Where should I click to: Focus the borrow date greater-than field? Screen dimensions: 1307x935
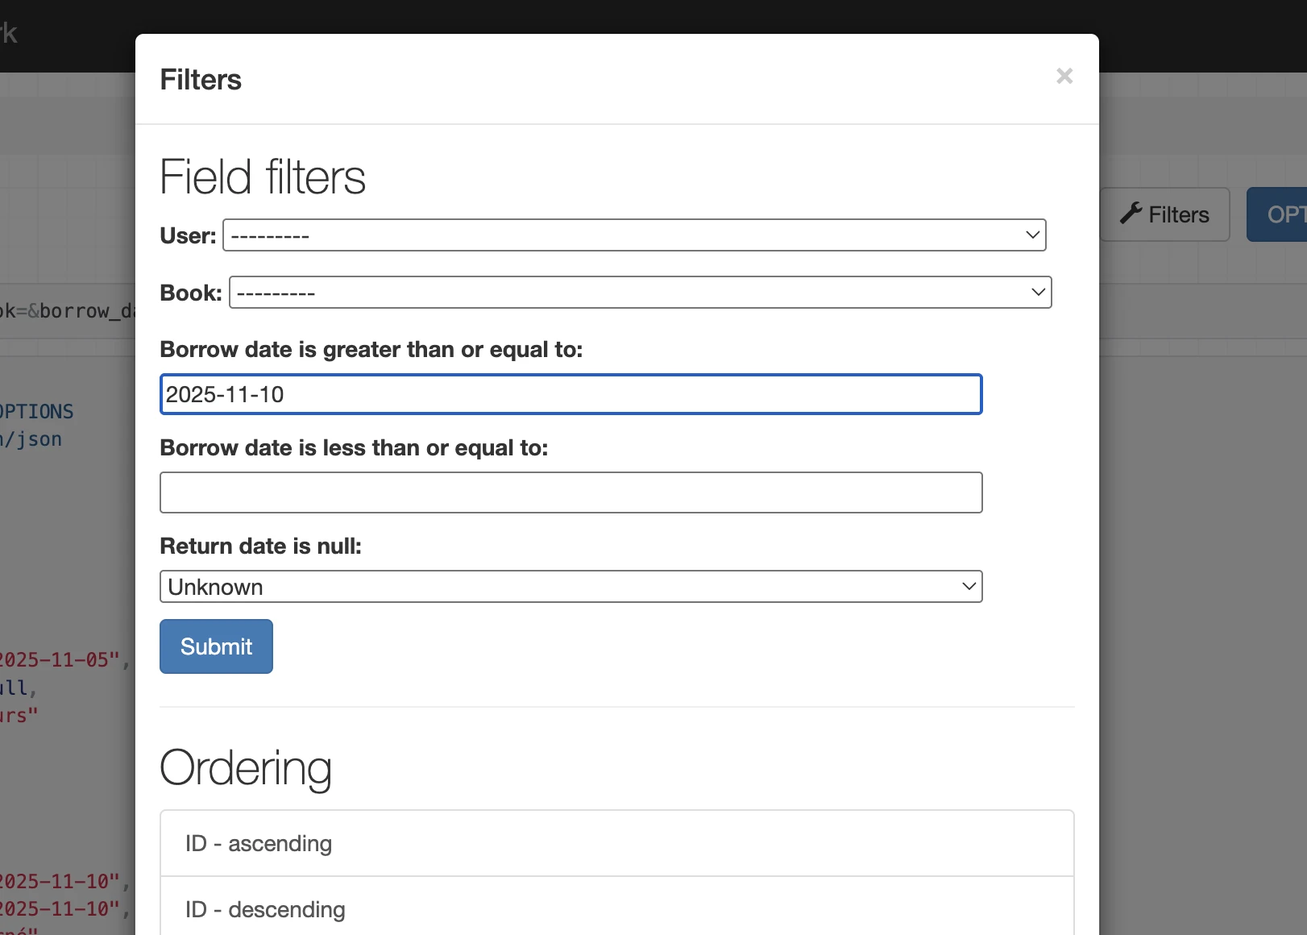point(571,394)
